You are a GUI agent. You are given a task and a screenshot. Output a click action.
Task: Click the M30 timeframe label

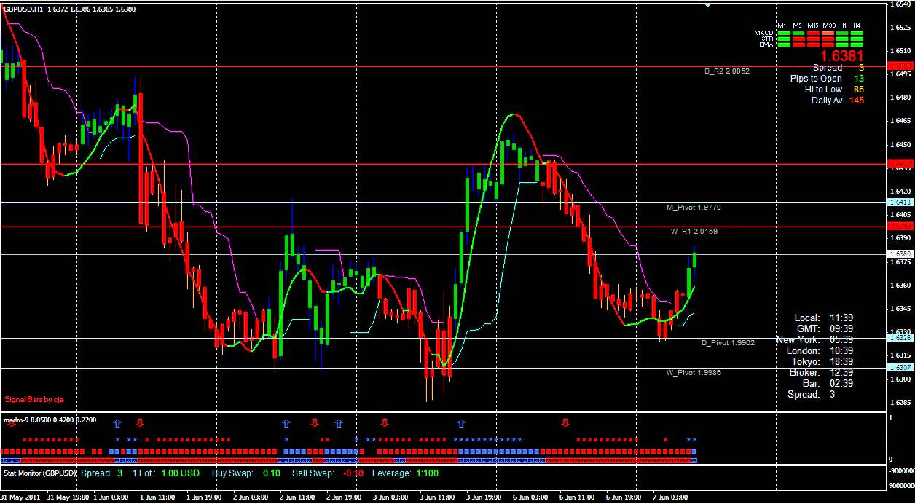point(829,25)
